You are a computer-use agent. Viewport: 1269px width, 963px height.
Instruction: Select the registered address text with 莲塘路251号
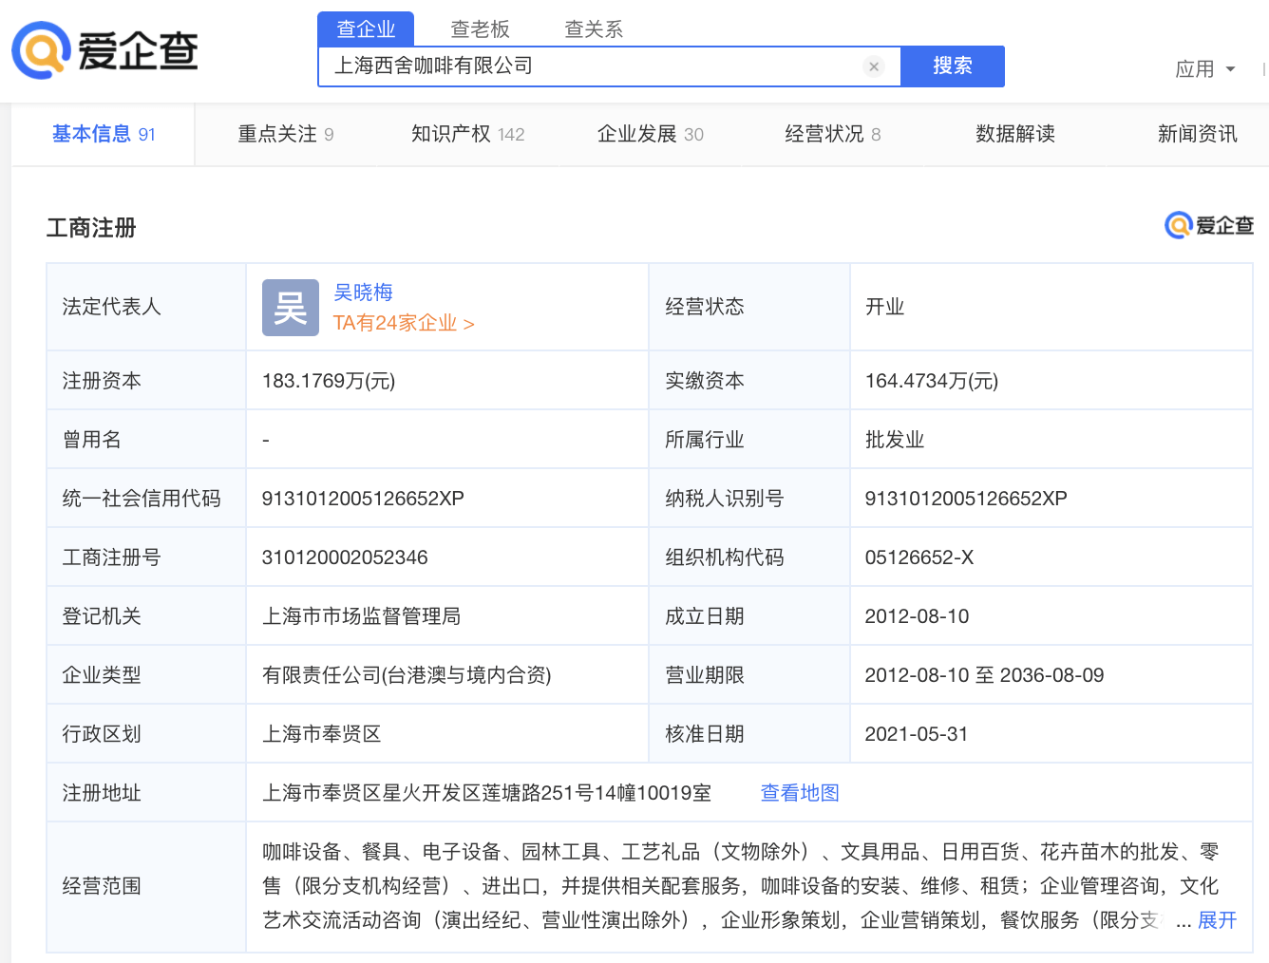point(486,793)
